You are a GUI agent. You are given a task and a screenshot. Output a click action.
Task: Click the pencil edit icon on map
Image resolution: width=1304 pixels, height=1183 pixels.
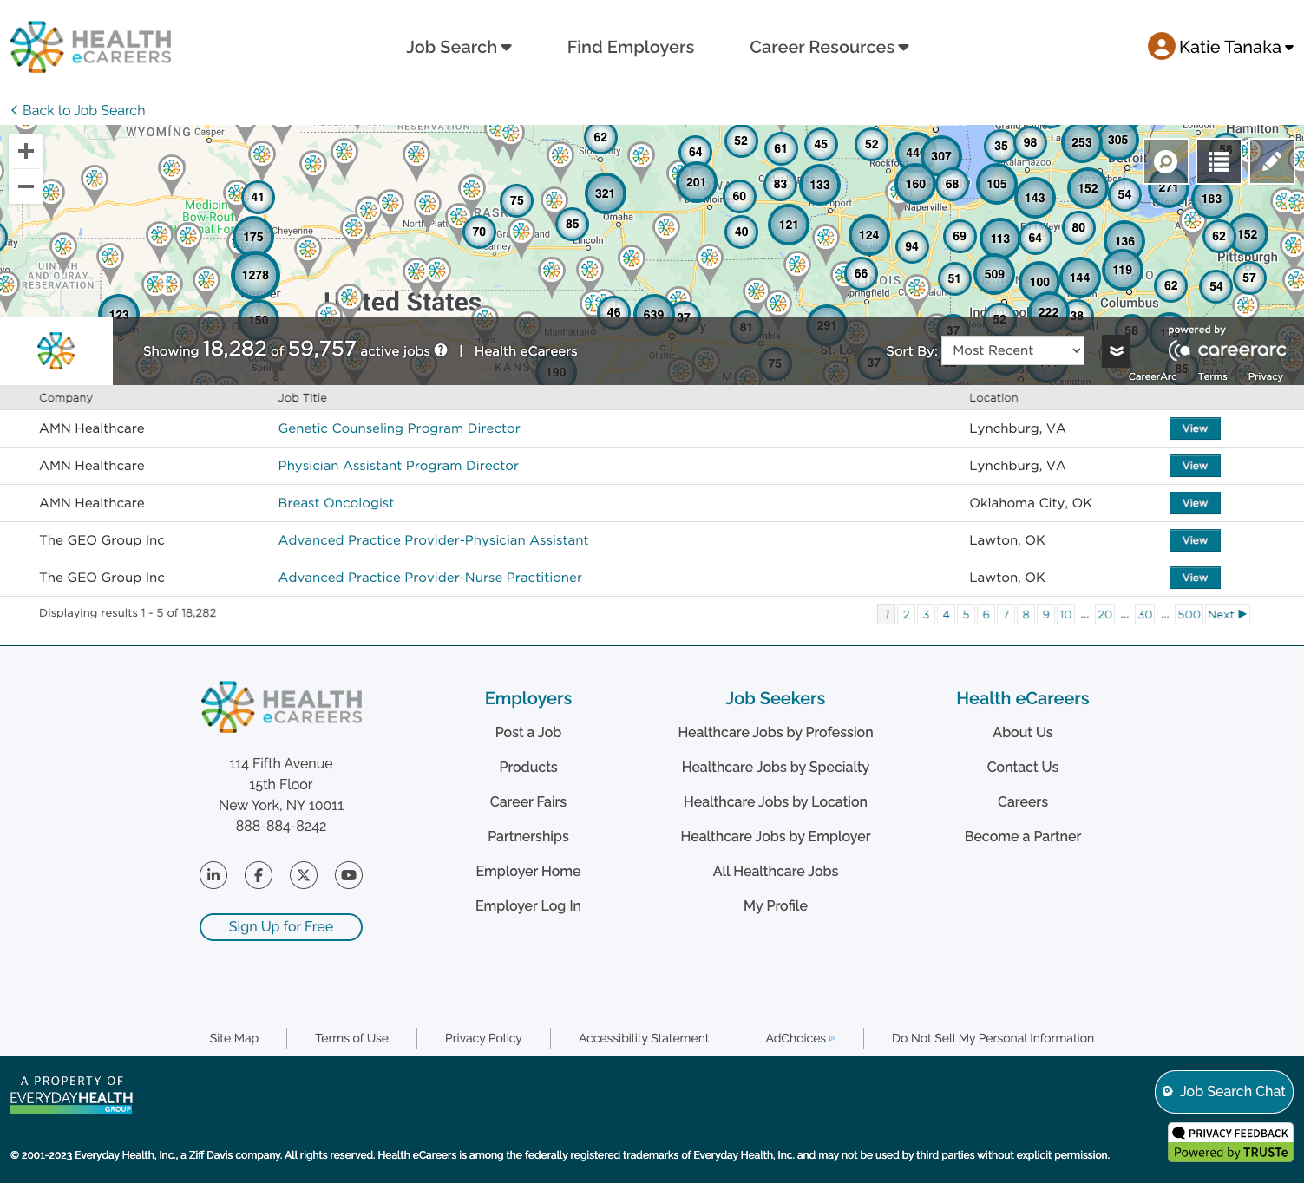click(1272, 161)
